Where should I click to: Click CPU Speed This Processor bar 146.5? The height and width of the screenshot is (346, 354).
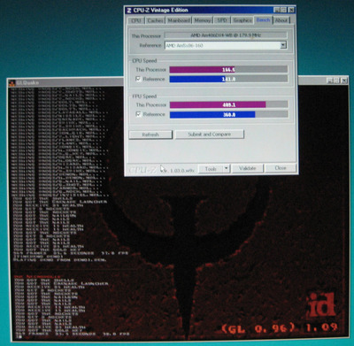228,69
